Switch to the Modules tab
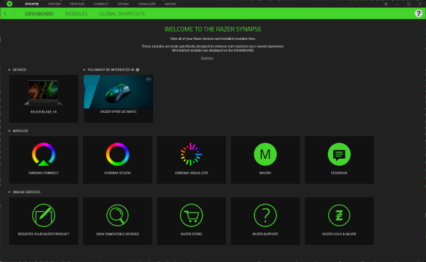 point(76,14)
